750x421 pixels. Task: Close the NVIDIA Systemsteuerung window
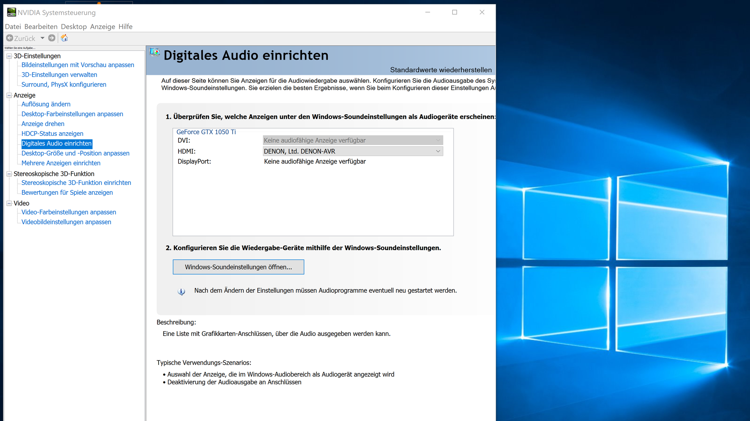482,12
